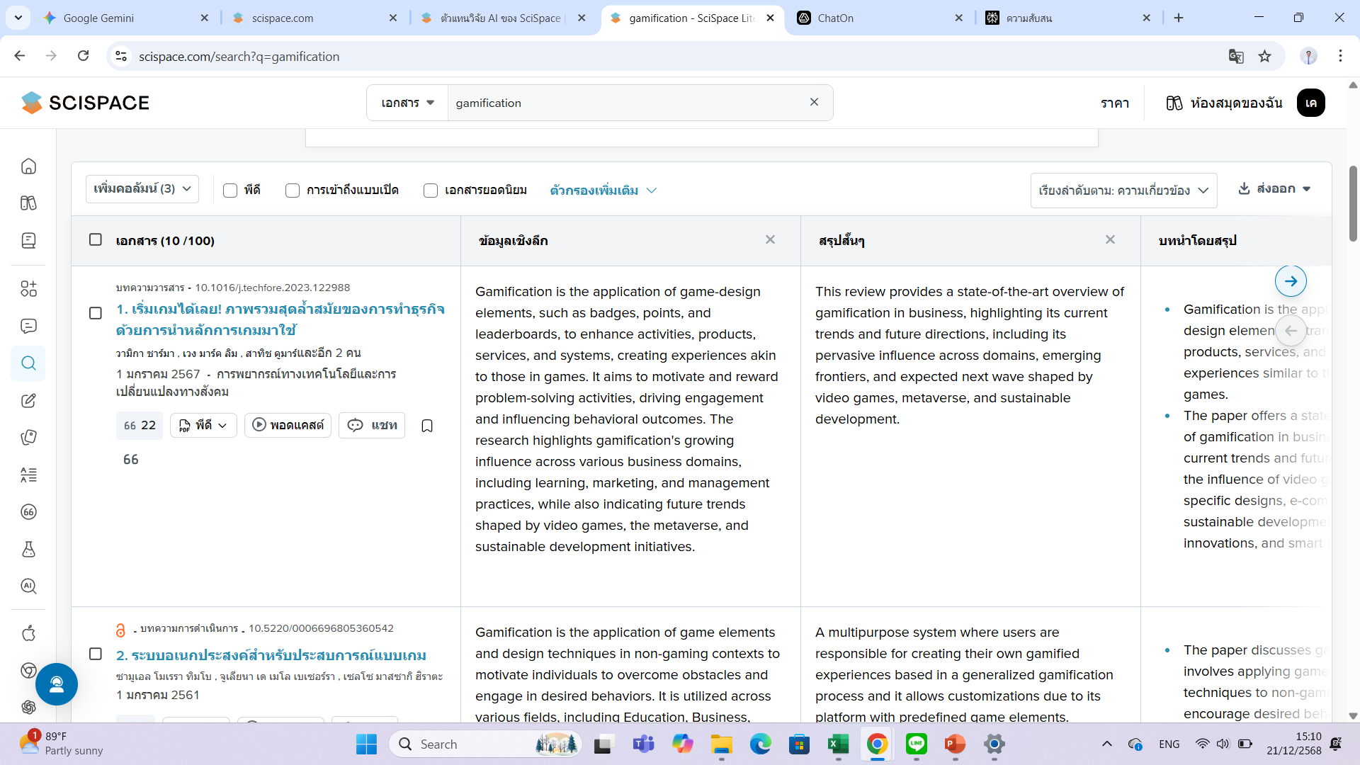Viewport: 1360px width, 765px height.
Task: Open the sort by relevance dropdown
Action: click(1123, 191)
